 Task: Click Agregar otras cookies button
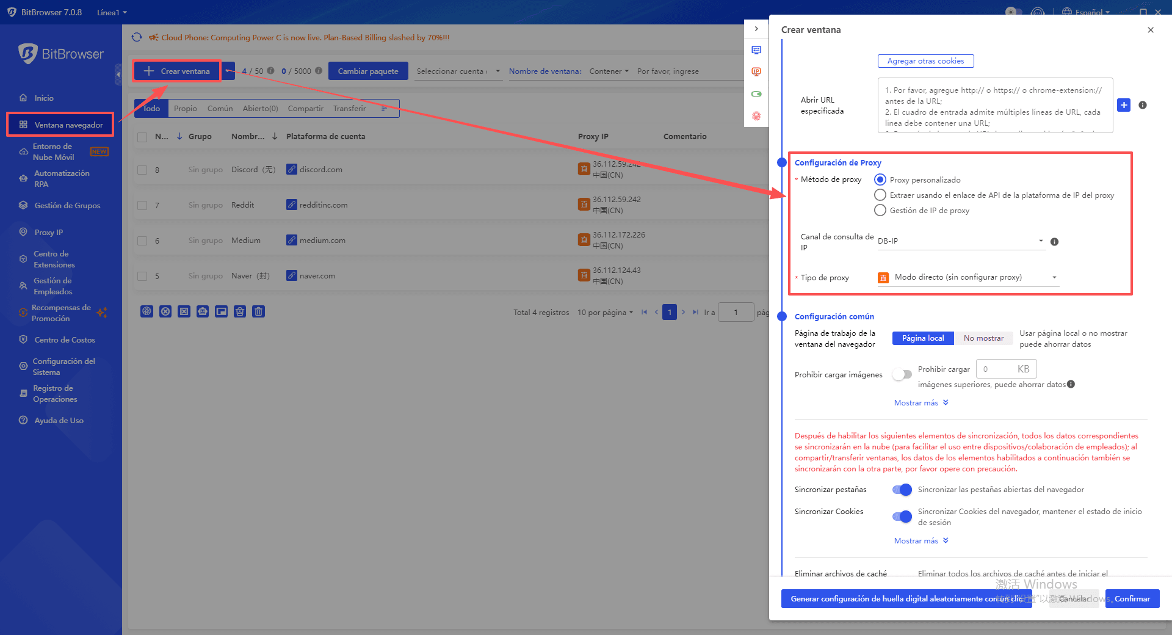pos(925,61)
